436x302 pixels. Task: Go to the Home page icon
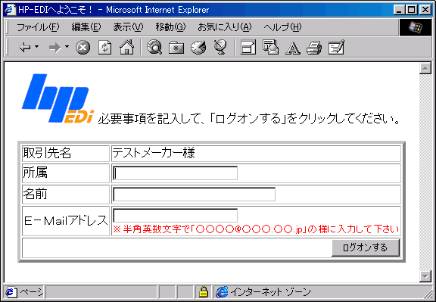[127, 47]
